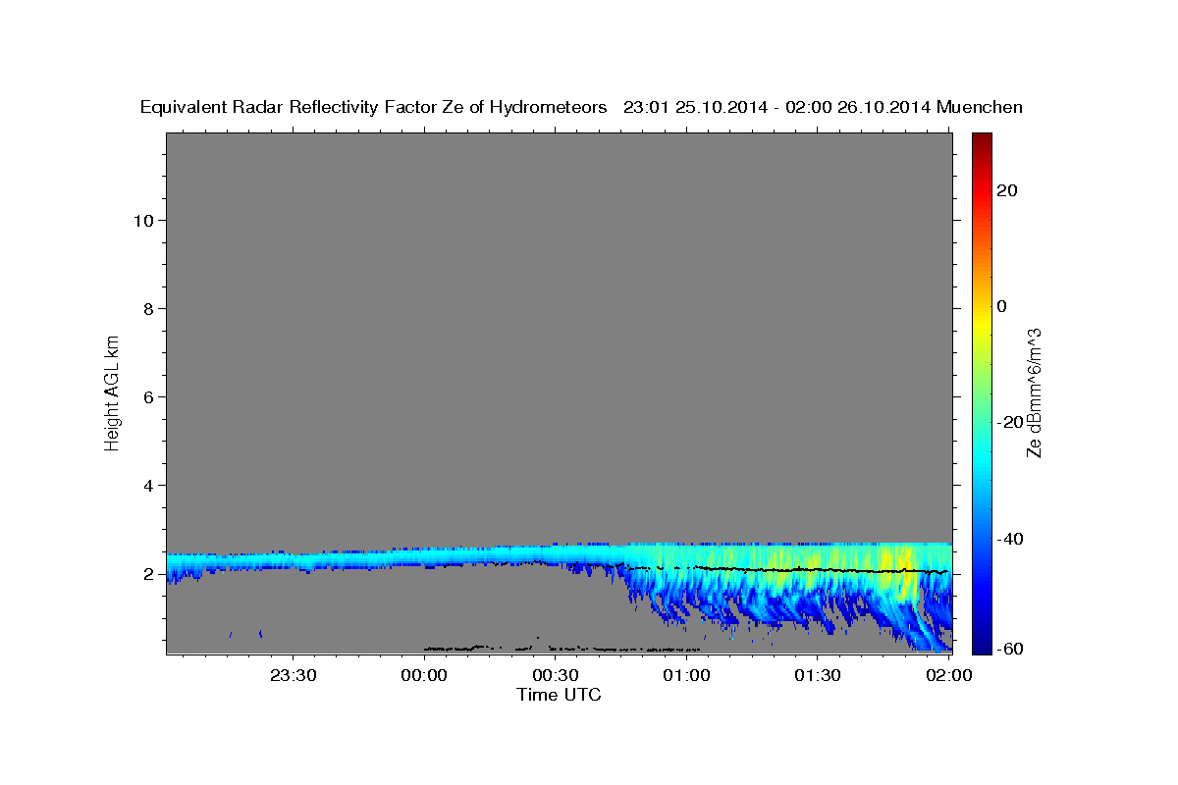Viewport: 1178px width, 785px height.
Task: Click the 'Time UTC' x-axis label
Action: [x=559, y=695]
